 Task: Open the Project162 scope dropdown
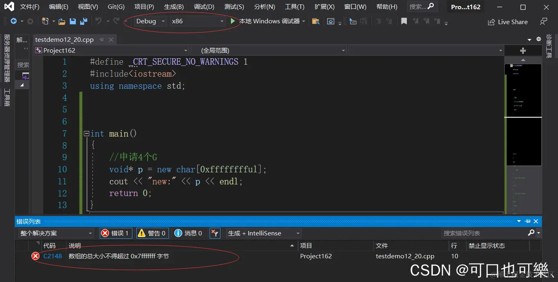111,50
